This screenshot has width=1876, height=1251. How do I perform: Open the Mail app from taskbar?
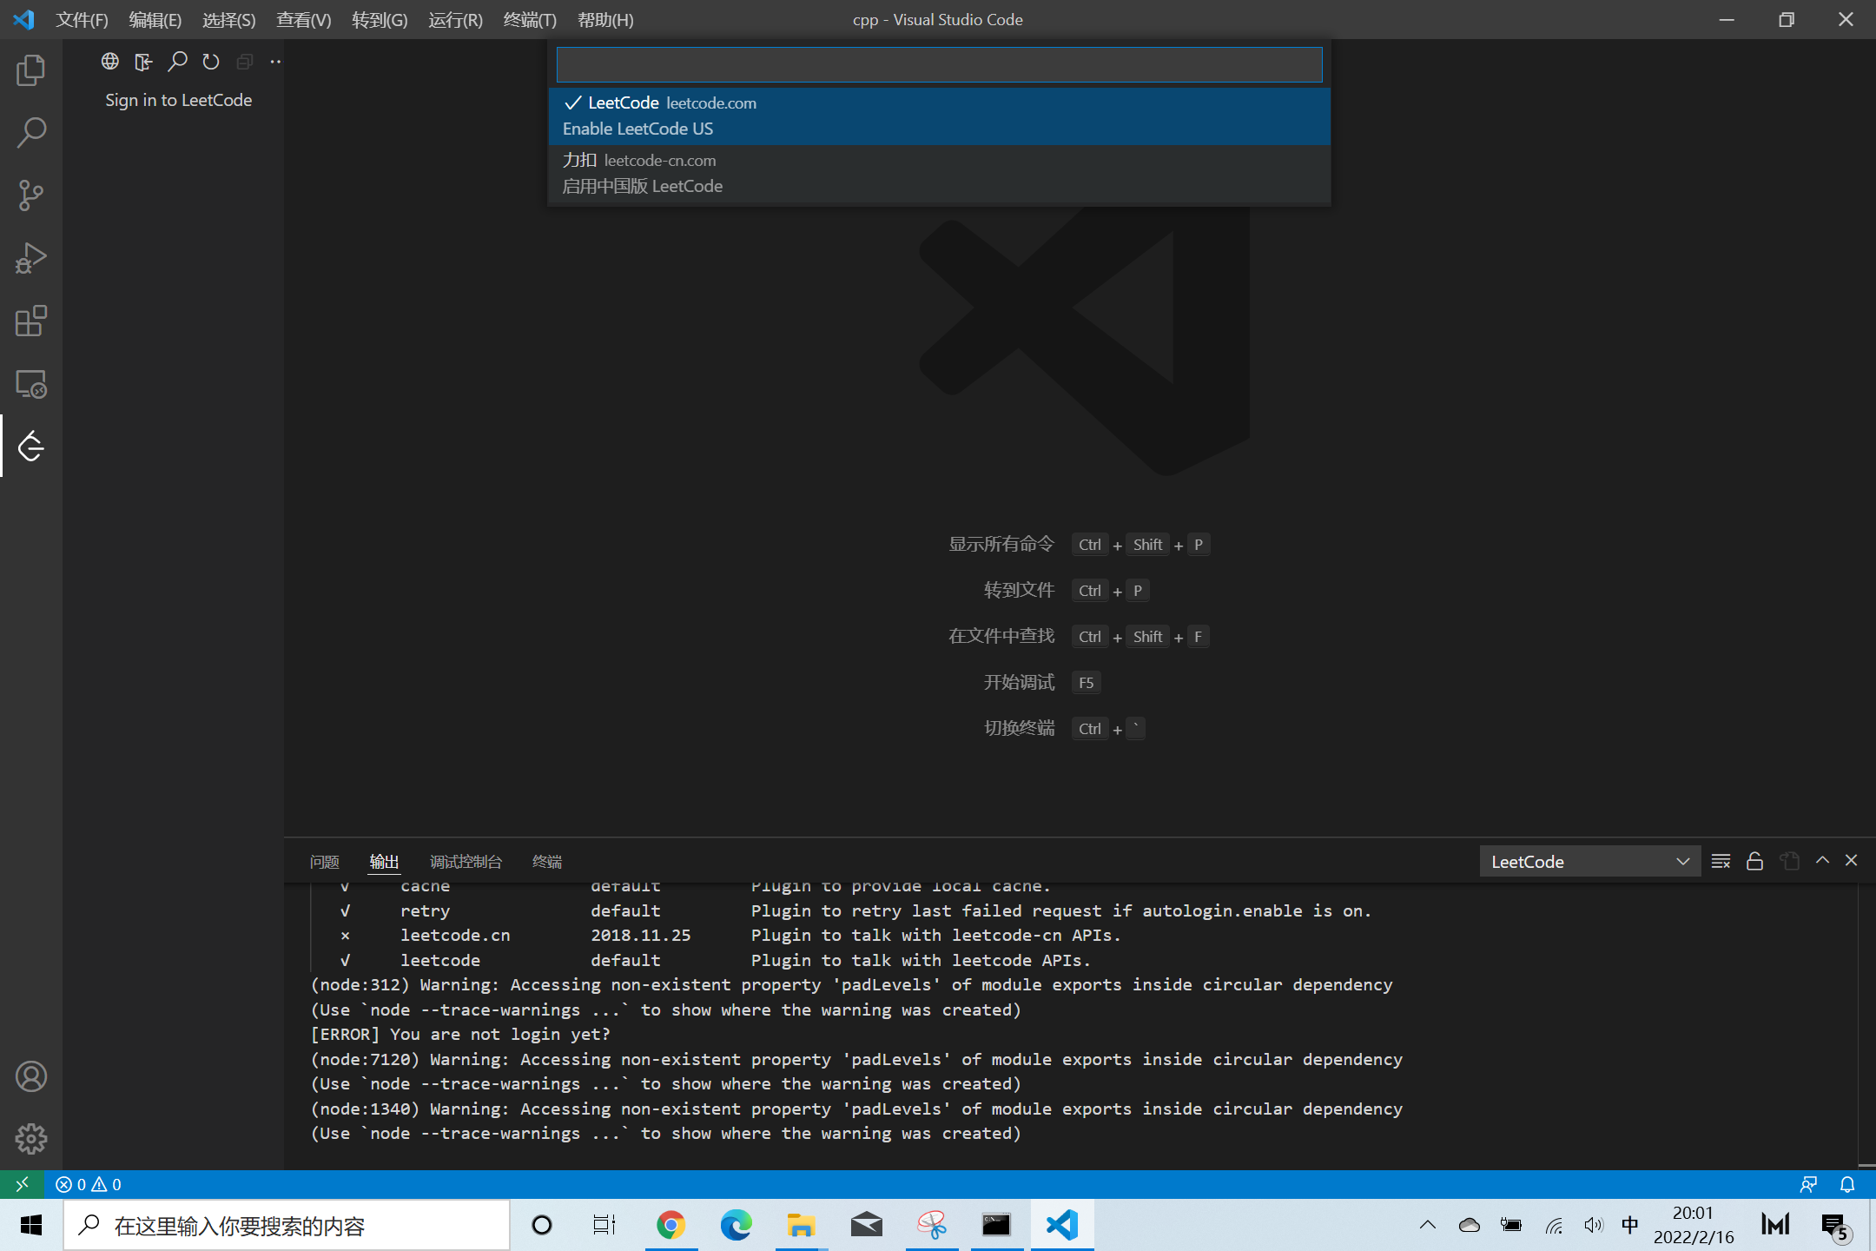click(x=866, y=1225)
